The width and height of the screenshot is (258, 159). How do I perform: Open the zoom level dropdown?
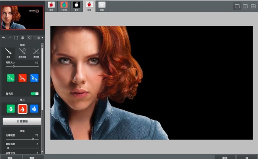[x=38, y=38]
